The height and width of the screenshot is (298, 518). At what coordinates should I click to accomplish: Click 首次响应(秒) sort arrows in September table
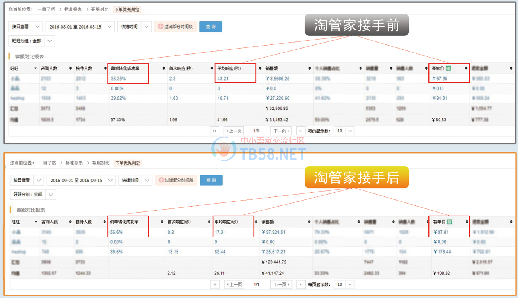pos(209,222)
